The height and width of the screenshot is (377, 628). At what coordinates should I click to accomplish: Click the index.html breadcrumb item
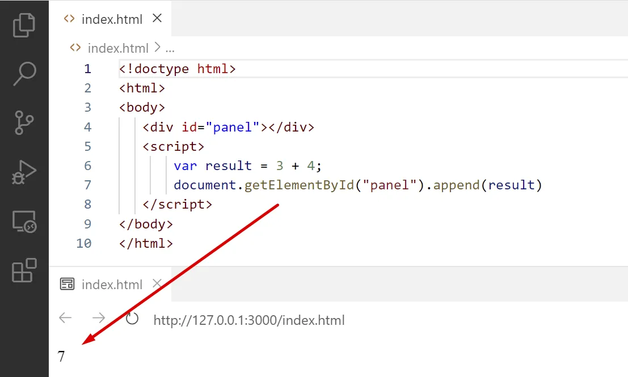click(x=118, y=48)
